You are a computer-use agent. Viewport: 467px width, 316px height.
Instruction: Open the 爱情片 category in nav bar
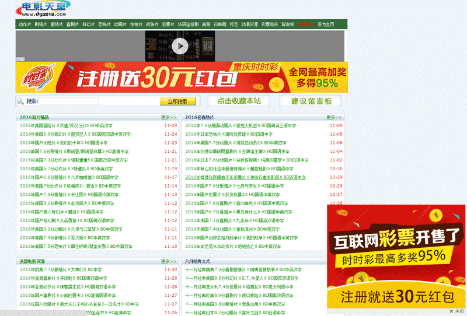pos(57,24)
